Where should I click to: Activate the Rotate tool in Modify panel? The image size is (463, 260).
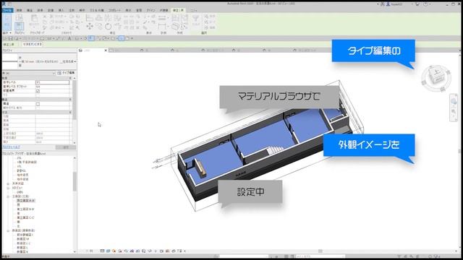(x=109, y=27)
